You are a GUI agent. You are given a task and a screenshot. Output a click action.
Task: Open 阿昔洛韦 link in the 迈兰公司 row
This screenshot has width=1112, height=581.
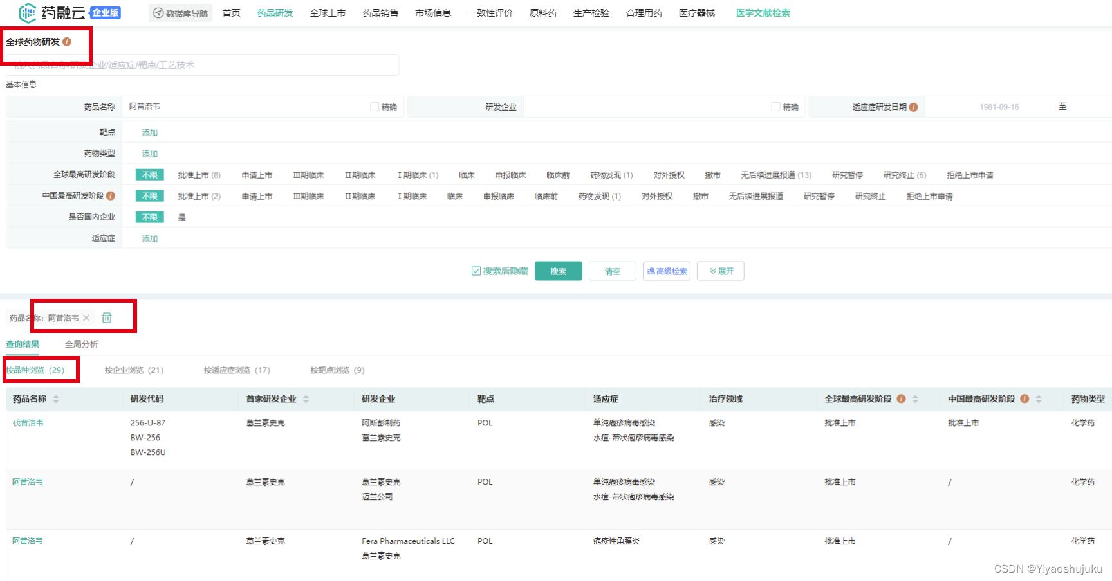(28, 482)
